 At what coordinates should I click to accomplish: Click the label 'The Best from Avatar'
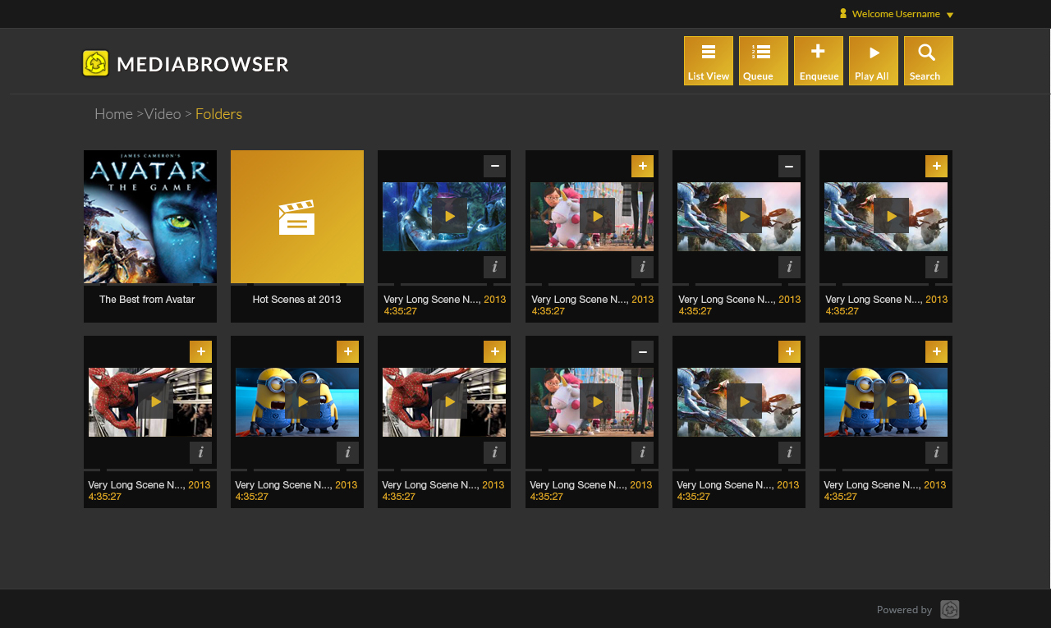tap(147, 300)
